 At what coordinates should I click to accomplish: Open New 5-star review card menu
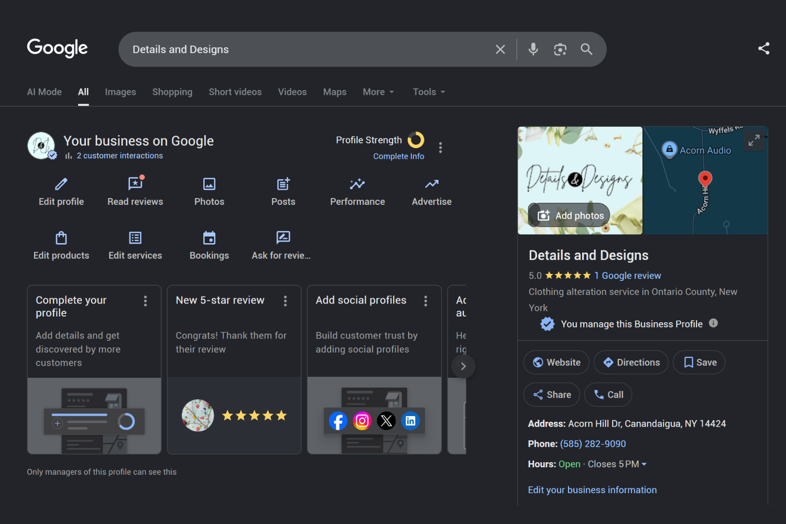(285, 301)
